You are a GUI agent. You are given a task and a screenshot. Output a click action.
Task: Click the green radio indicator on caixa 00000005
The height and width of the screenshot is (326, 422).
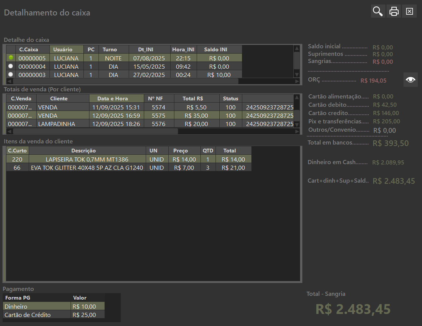point(10,58)
